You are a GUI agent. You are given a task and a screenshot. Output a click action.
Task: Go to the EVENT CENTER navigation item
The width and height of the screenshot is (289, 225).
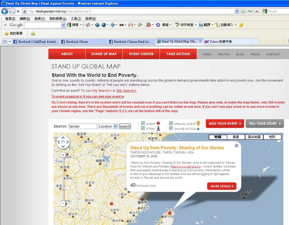click(x=141, y=54)
